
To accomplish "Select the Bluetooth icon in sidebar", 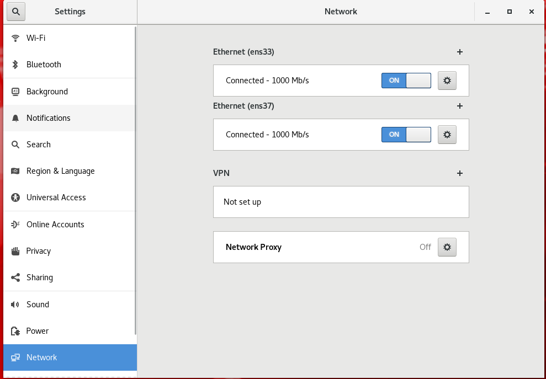I will [15, 65].
